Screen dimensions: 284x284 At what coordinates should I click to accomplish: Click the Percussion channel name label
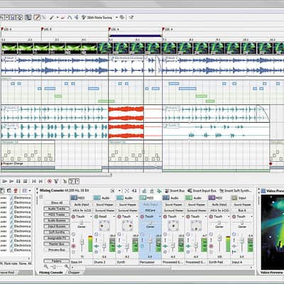point(147,262)
